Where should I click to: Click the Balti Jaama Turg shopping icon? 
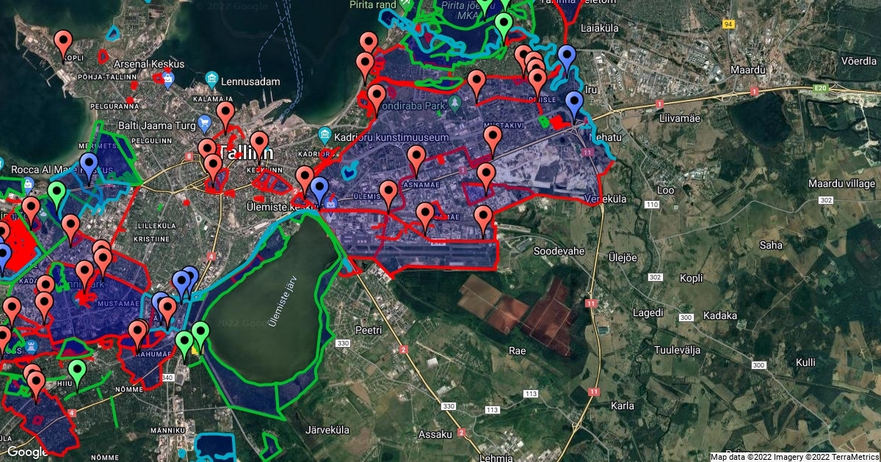205,122
